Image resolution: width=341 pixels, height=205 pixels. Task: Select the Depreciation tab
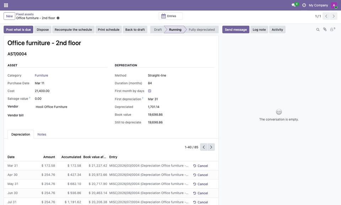pyautogui.click(x=21, y=135)
